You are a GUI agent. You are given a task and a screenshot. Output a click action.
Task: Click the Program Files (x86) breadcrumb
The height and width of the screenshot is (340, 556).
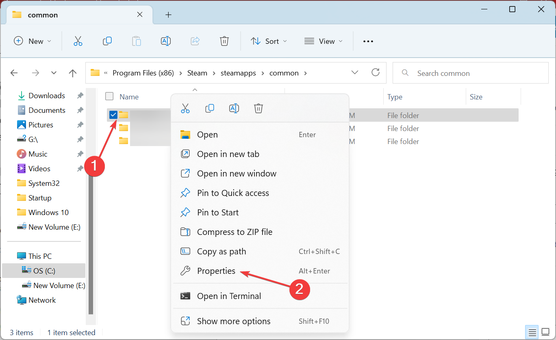[143, 73]
